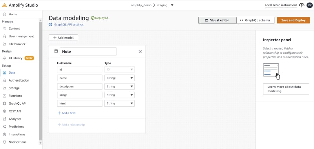Viewport: 314px width, 149px height.
Task: Switch to the GraphQL schema tab
Action: tap(256, 20)
